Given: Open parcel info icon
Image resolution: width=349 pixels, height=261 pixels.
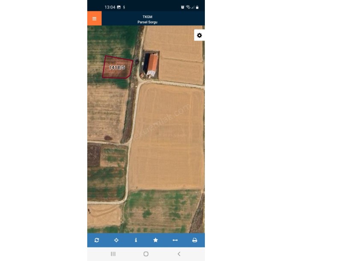Looking at the screenshot, I should pyautogui.click(x=136, y=240).
